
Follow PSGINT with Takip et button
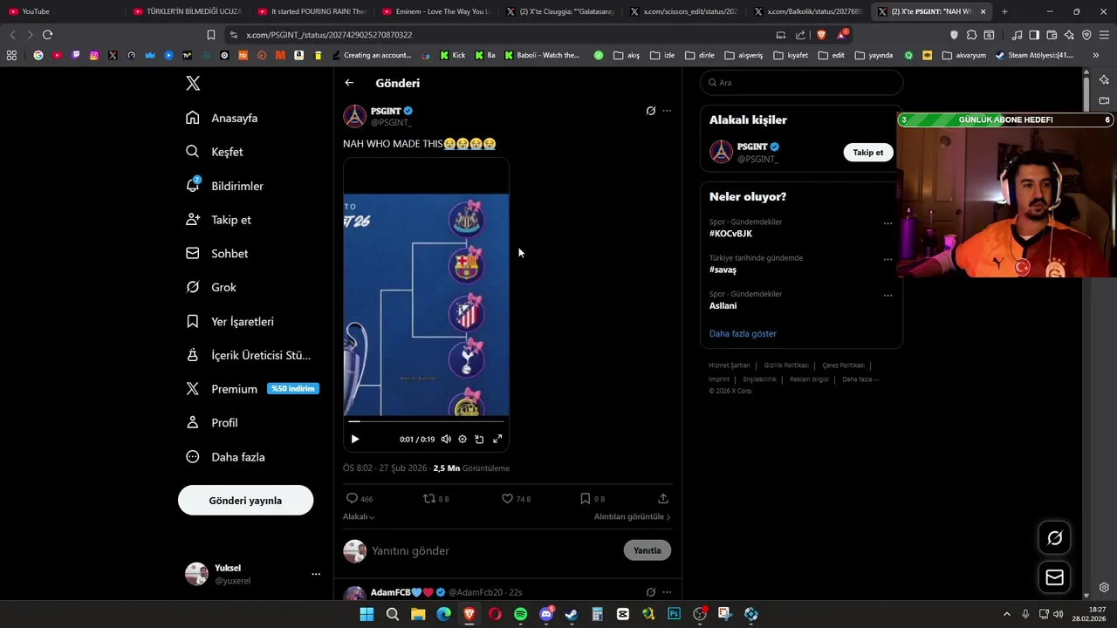867,152
